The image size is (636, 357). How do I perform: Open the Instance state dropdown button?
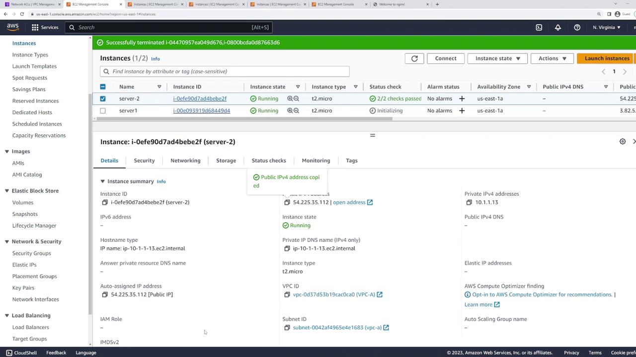497,59
